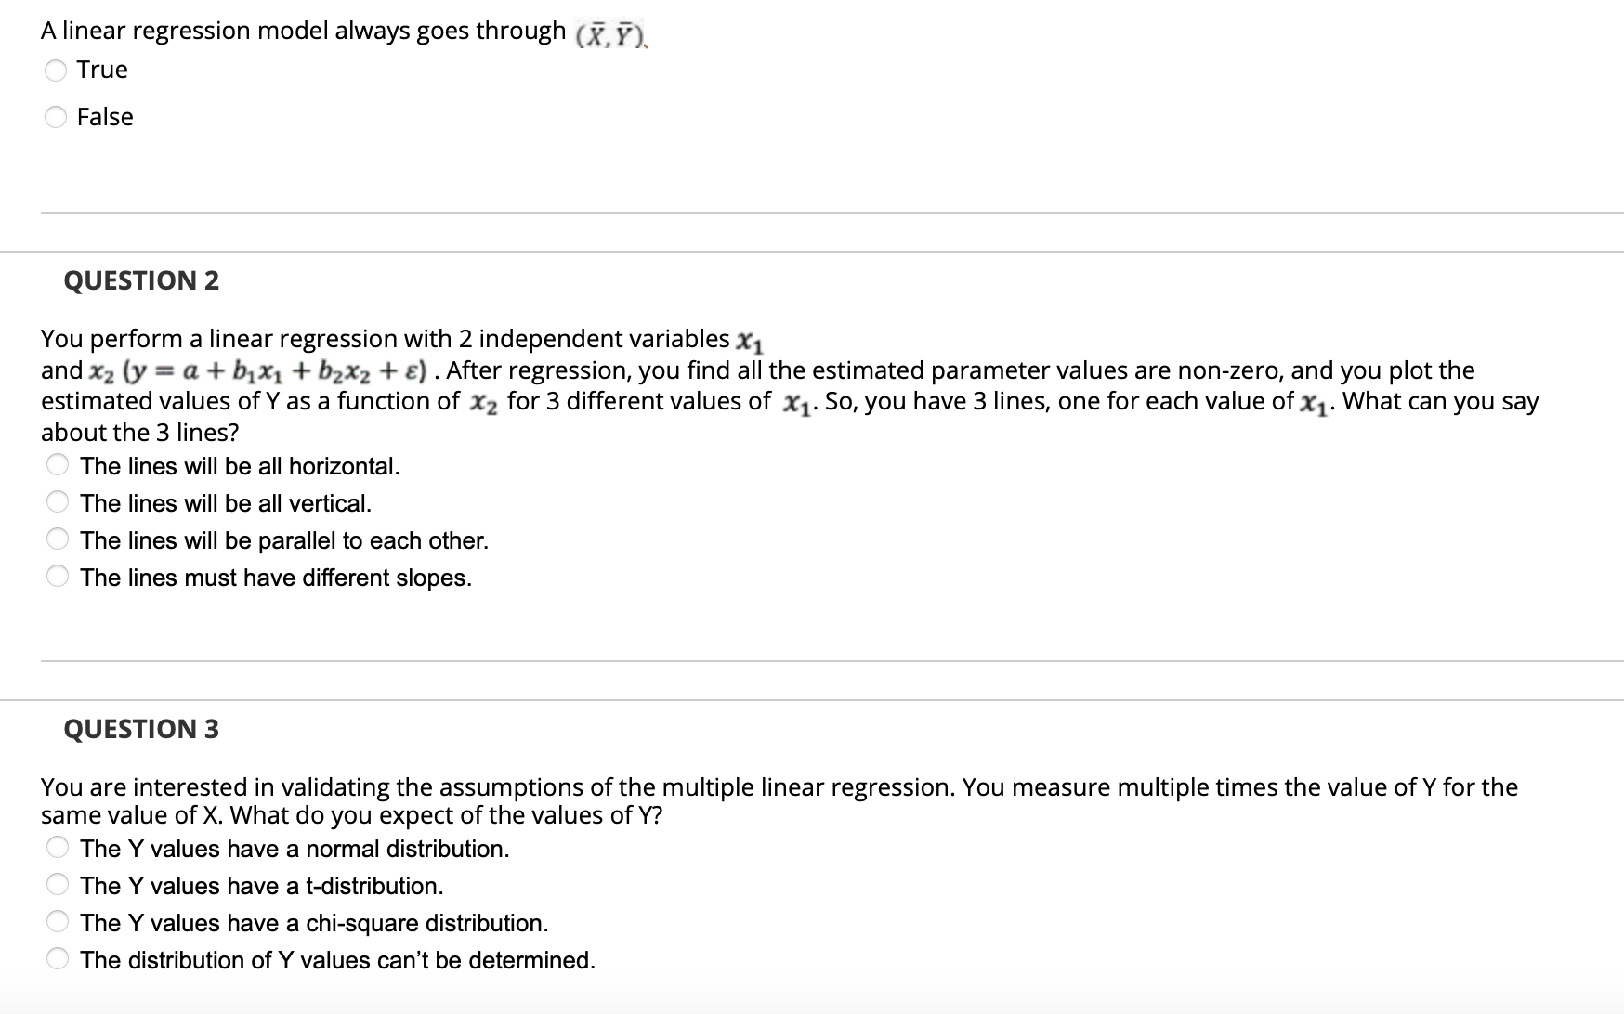This screenshot has width=1624, height=1014.
Task: Pick 'The distribution of Y values can't be determined'
Action: [x=57, y=959]
